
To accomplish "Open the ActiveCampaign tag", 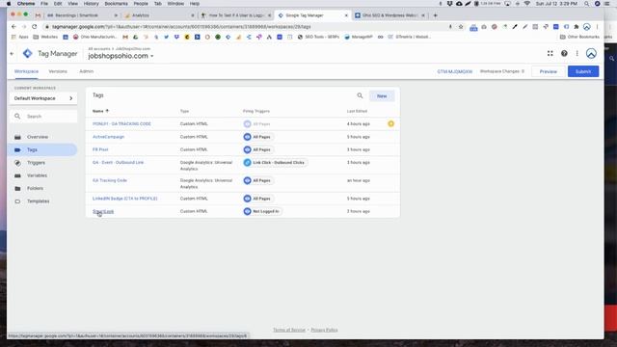I will pos(108,137).
